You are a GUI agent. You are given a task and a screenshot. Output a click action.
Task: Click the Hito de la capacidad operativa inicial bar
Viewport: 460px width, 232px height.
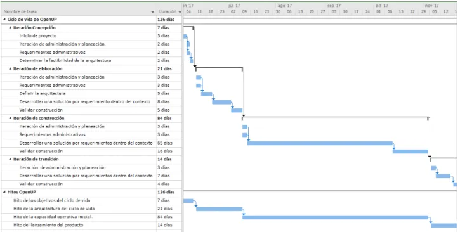(x=335, y=217)
